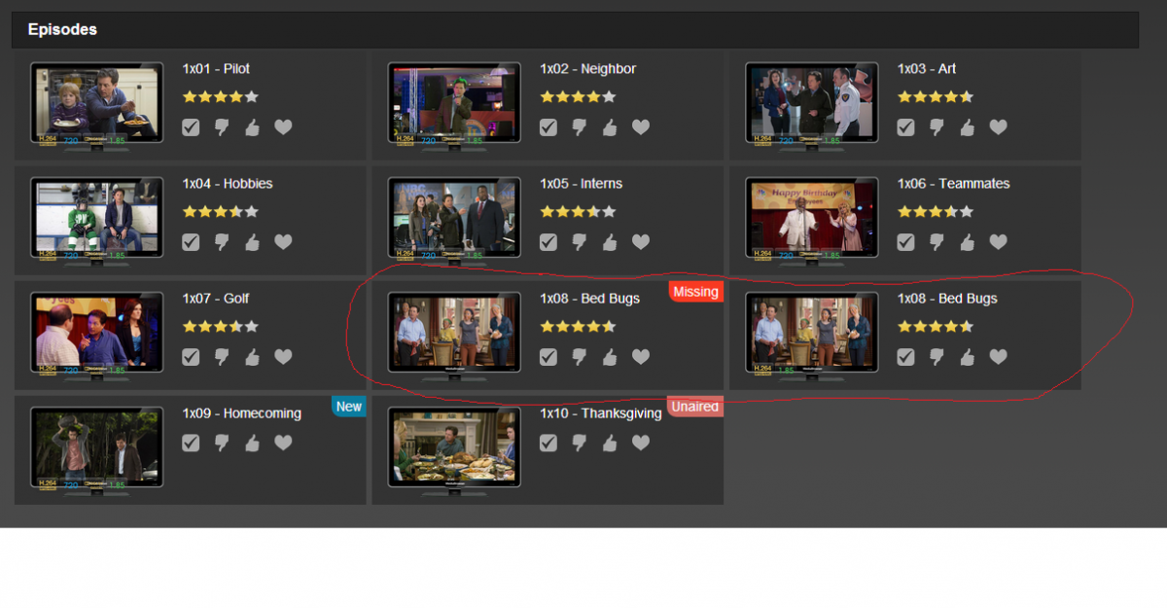Image resolution: width=1167 pixels, height=608 pixels.
Task: Click the star rating of 1x04 - Hobbies
Action: tap(220, 211)
